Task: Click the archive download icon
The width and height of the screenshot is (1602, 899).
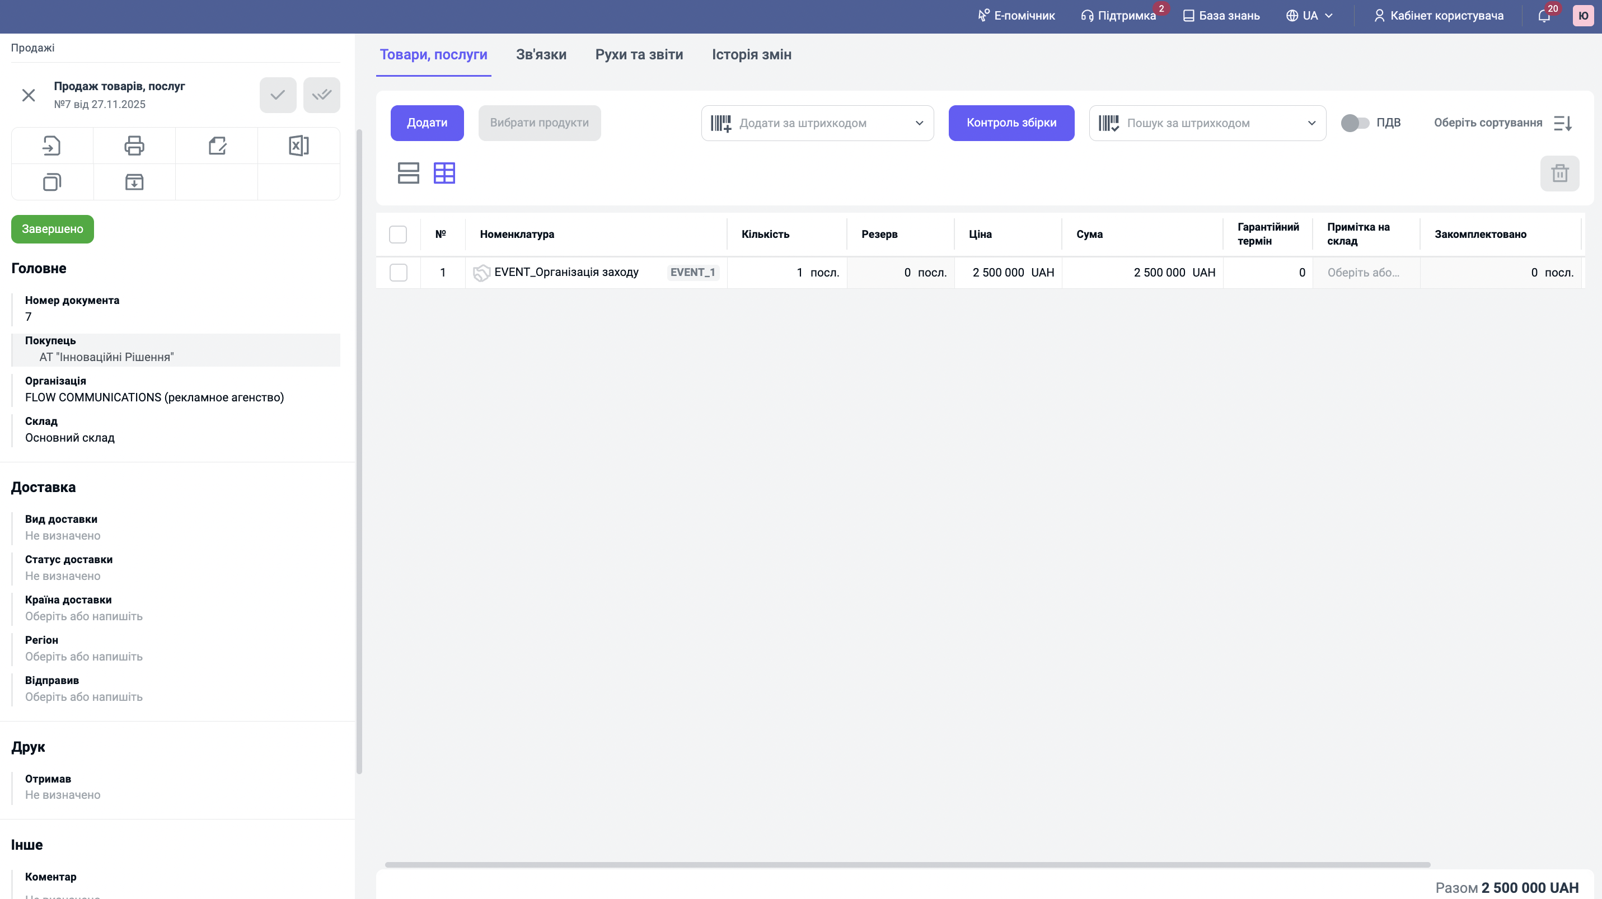Action: (134, 181)
